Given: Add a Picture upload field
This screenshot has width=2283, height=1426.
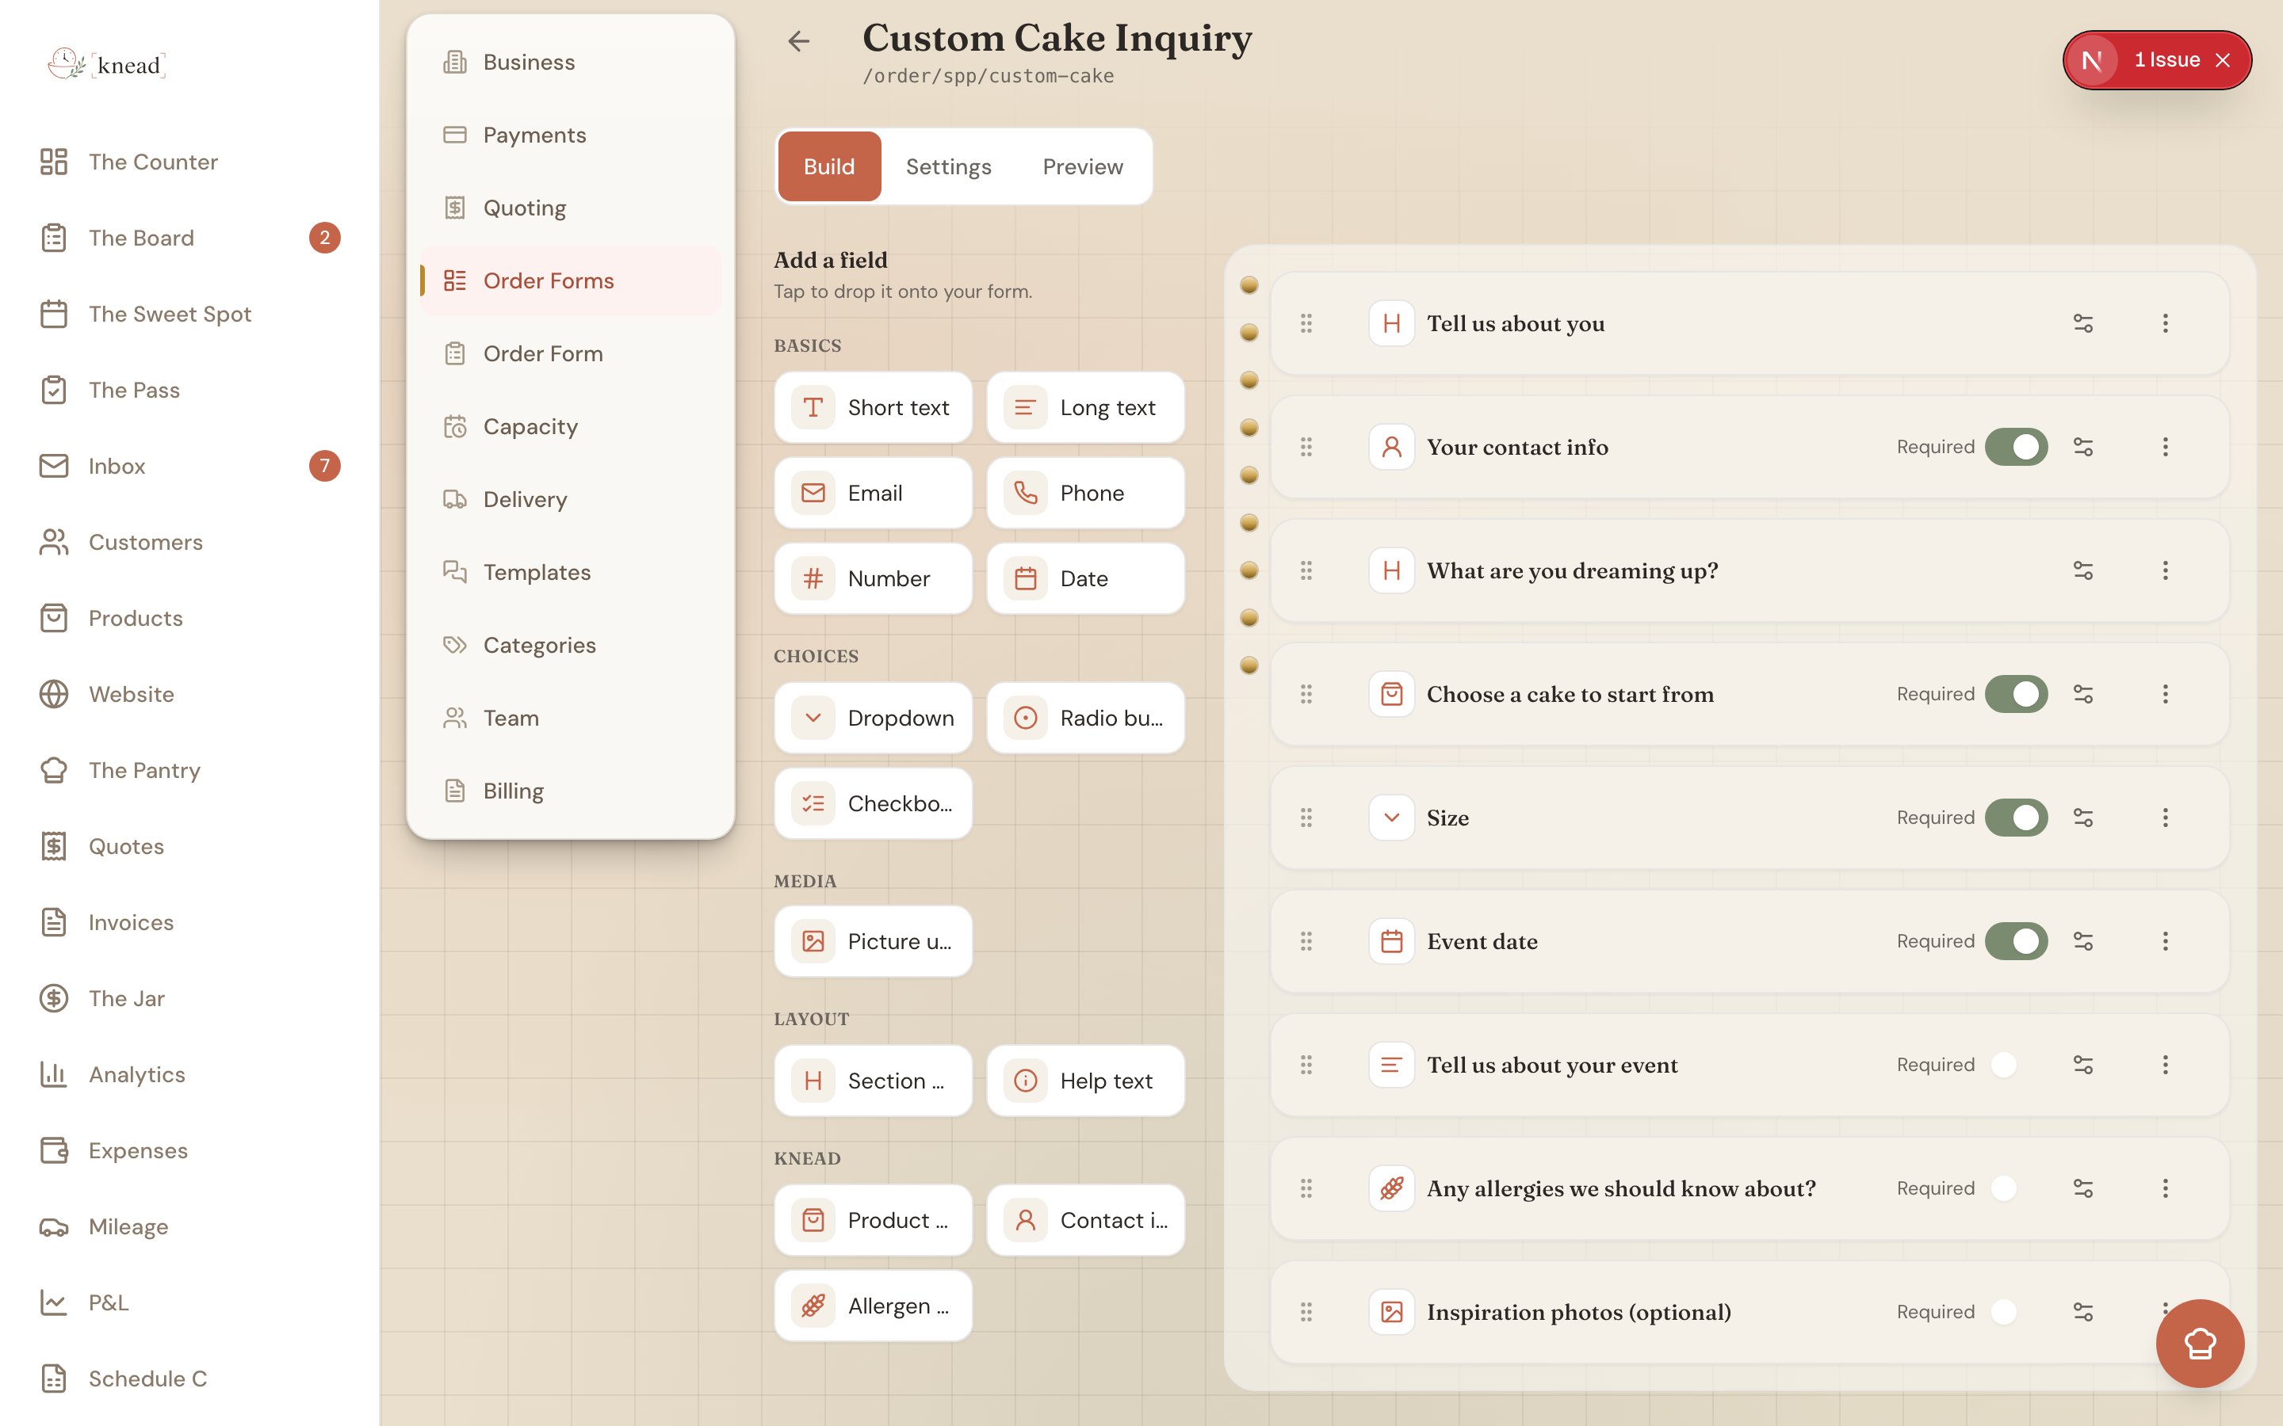Looking at the screenshot, I should [873, 941].
